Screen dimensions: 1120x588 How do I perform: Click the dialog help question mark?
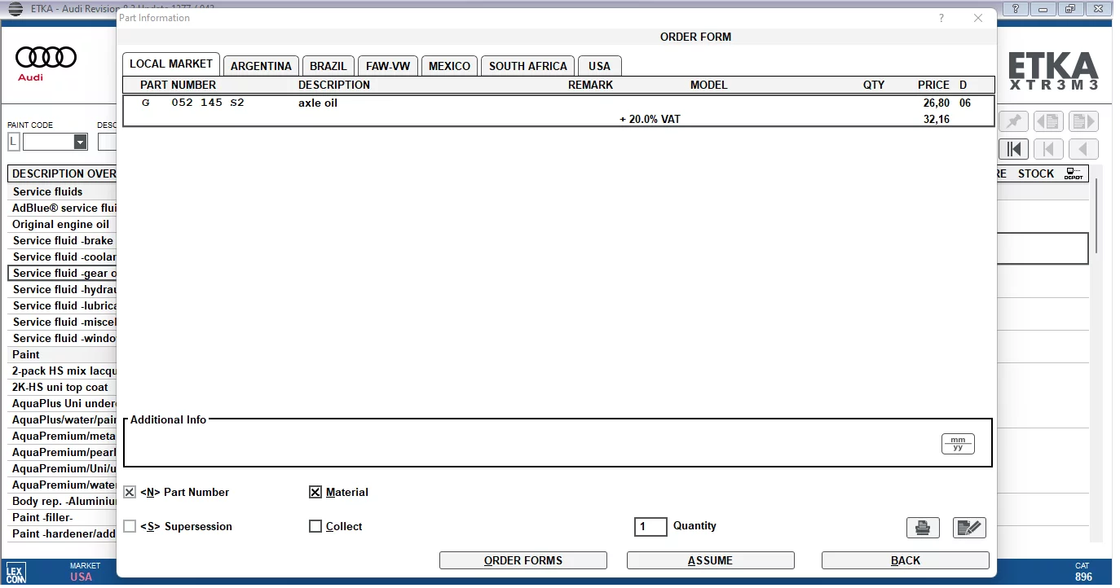click(x=941, y=18)
